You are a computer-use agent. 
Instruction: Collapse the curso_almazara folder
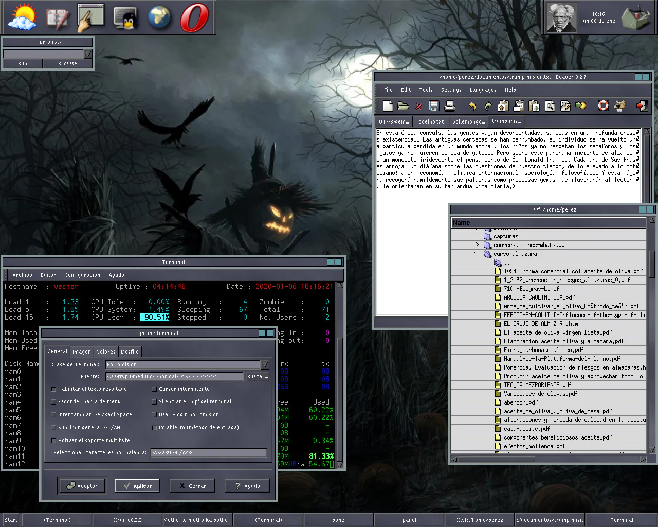tap(477, 254)
